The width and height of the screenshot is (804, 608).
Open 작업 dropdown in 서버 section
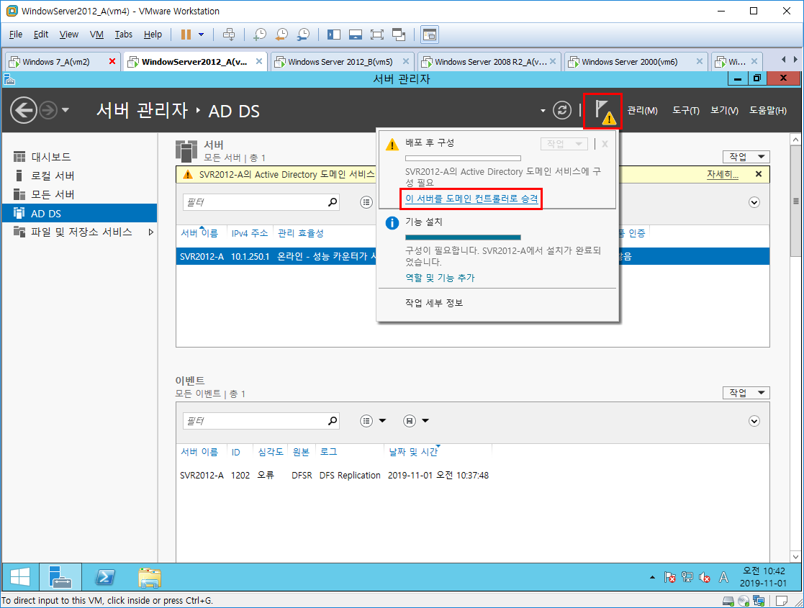tap(746, 157)
